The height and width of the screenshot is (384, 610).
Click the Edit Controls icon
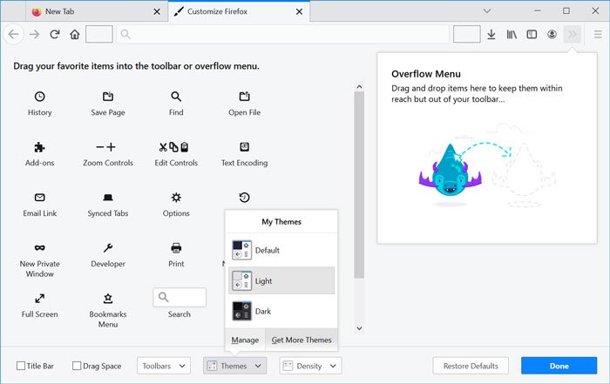pyautogui.click(x=174, y=147)
